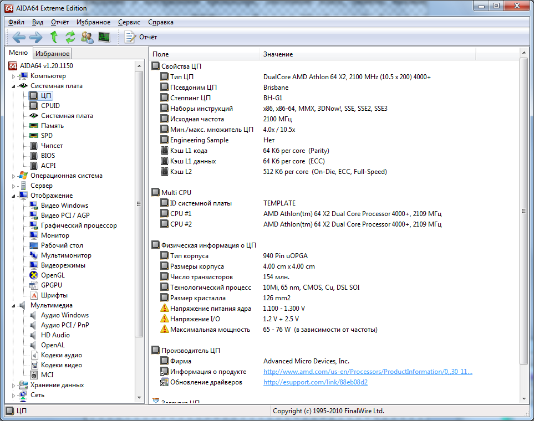The width and height of the screenshot is (534, 421).
Task: Go back with the blue left arrow
Action: pos(19,37)
